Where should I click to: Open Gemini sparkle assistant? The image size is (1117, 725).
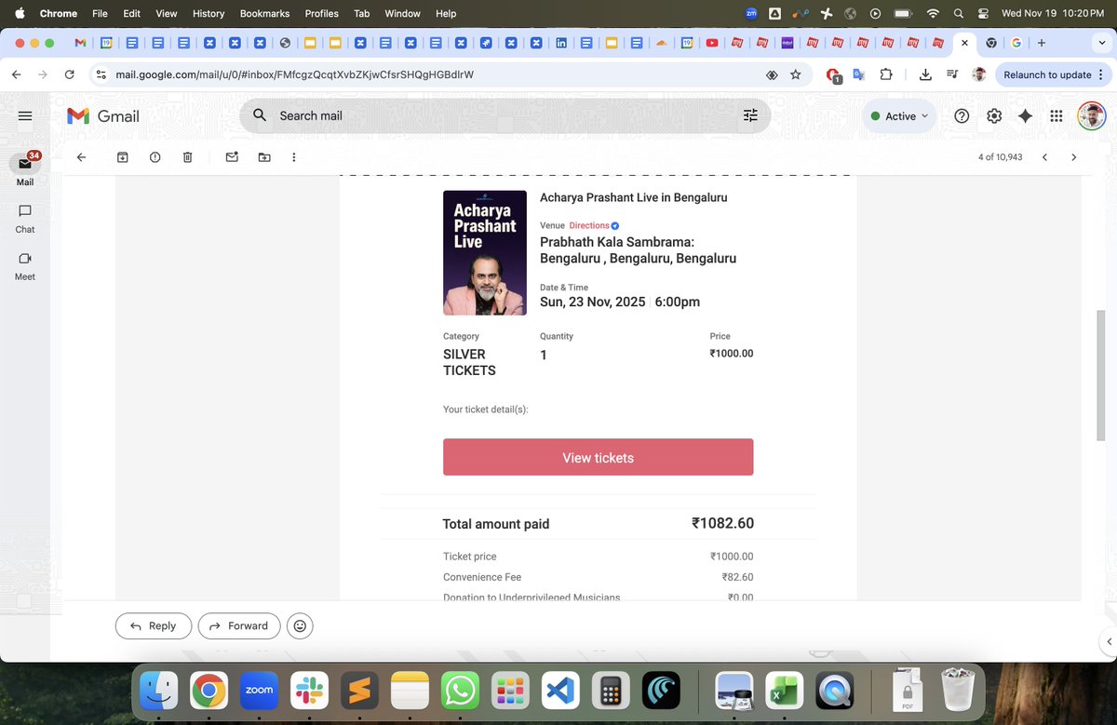coord(1025,116)
